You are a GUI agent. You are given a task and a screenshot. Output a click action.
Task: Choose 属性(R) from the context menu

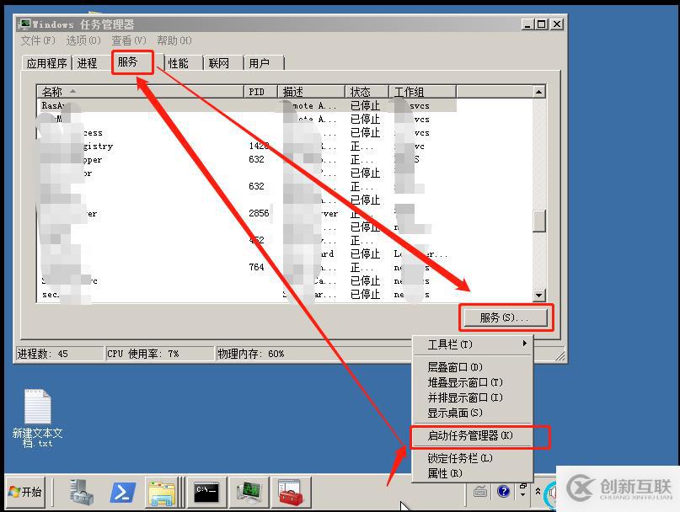coord(472,473)
